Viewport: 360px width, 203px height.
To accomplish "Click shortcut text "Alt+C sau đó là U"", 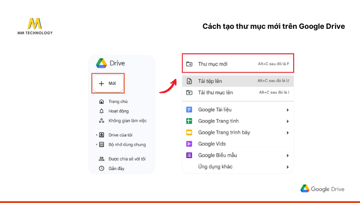I will coord(273,81).
